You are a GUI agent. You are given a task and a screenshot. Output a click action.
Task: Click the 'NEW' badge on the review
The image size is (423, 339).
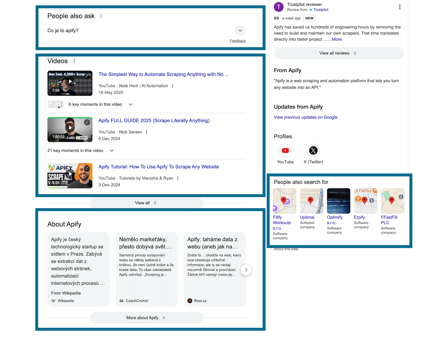click(x=309, y=18)
